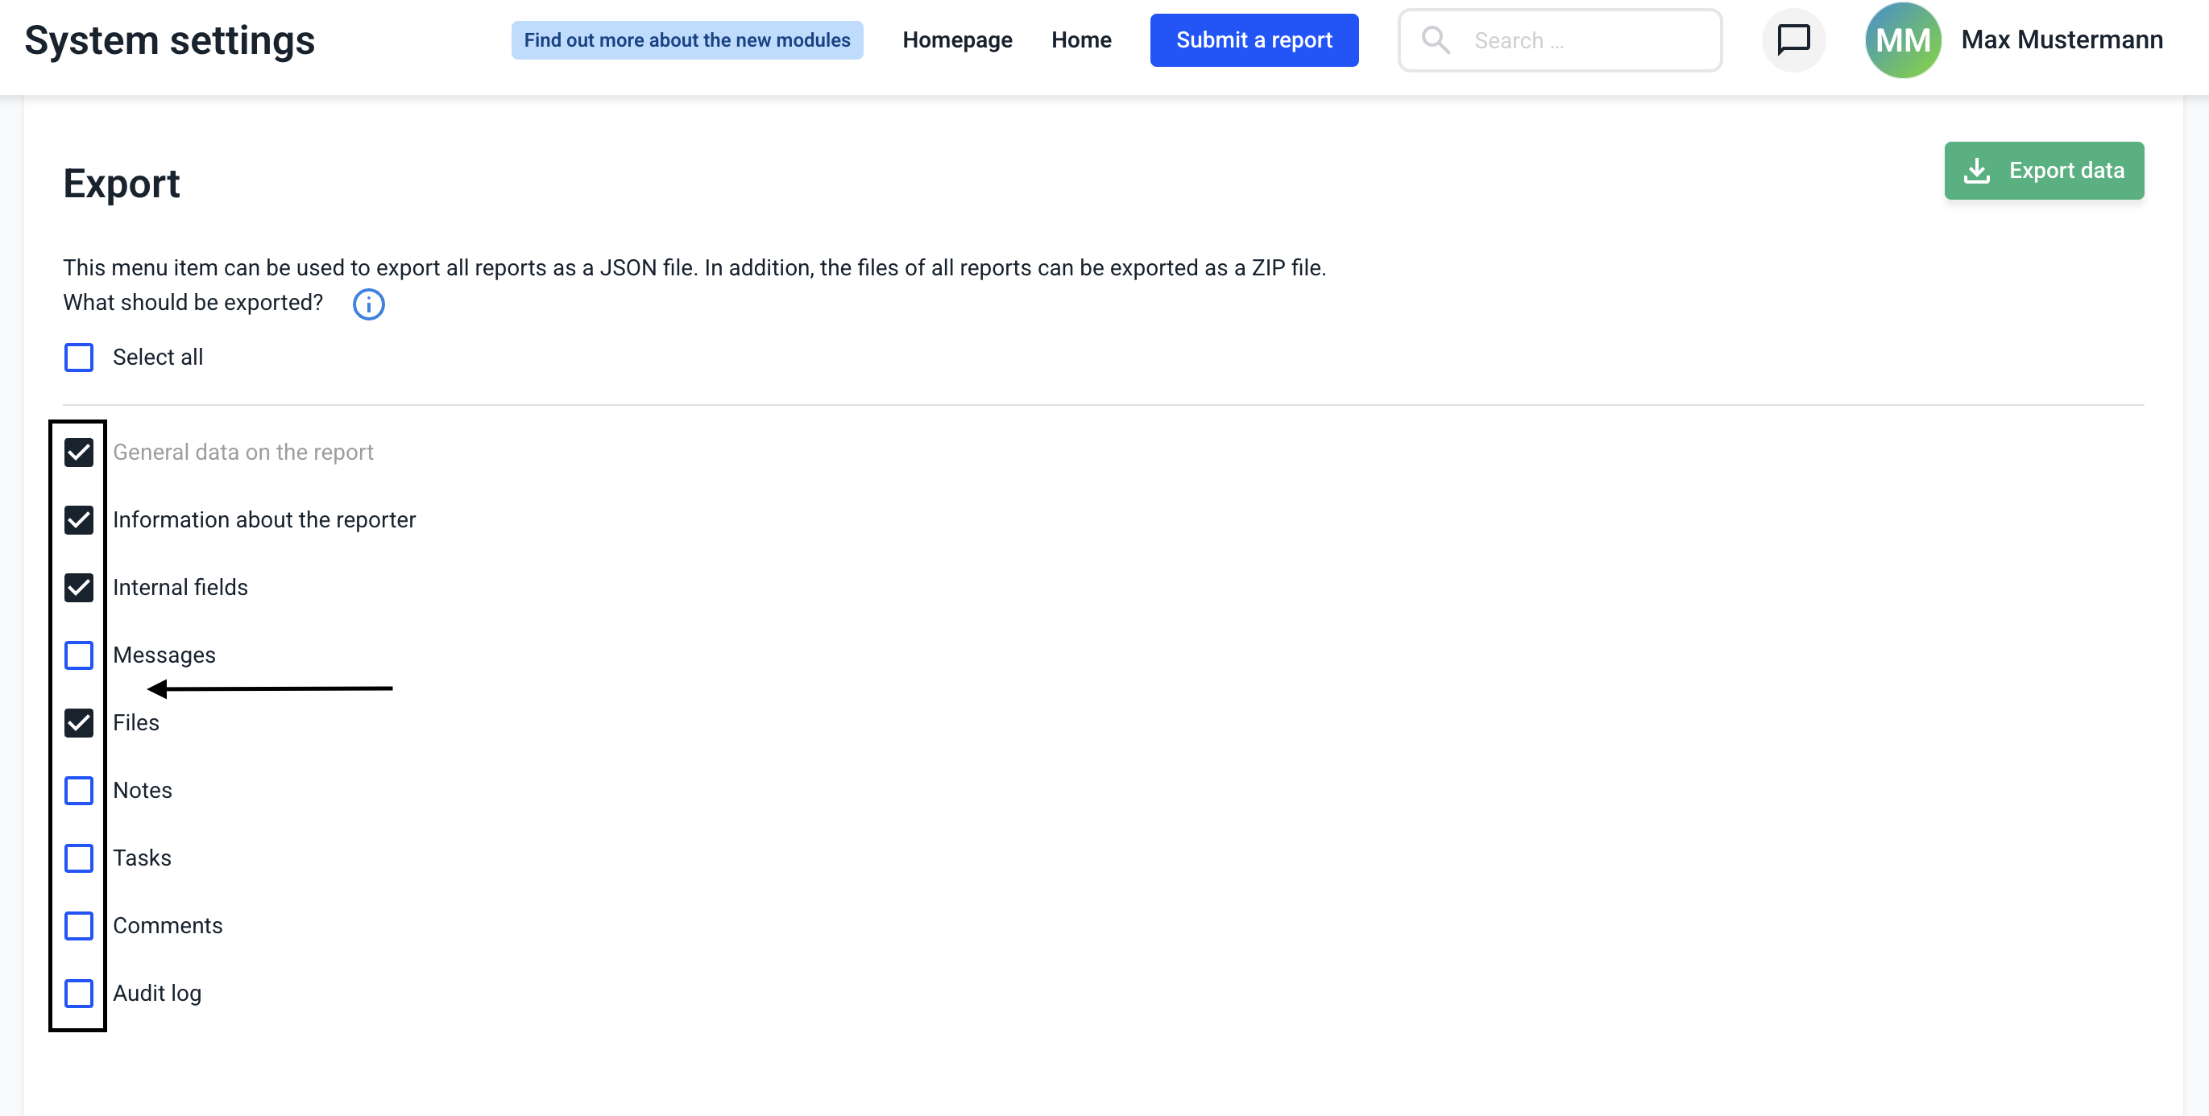Uncheck the Files checkbox
2209x1116 pixels.
coord(79,722)
